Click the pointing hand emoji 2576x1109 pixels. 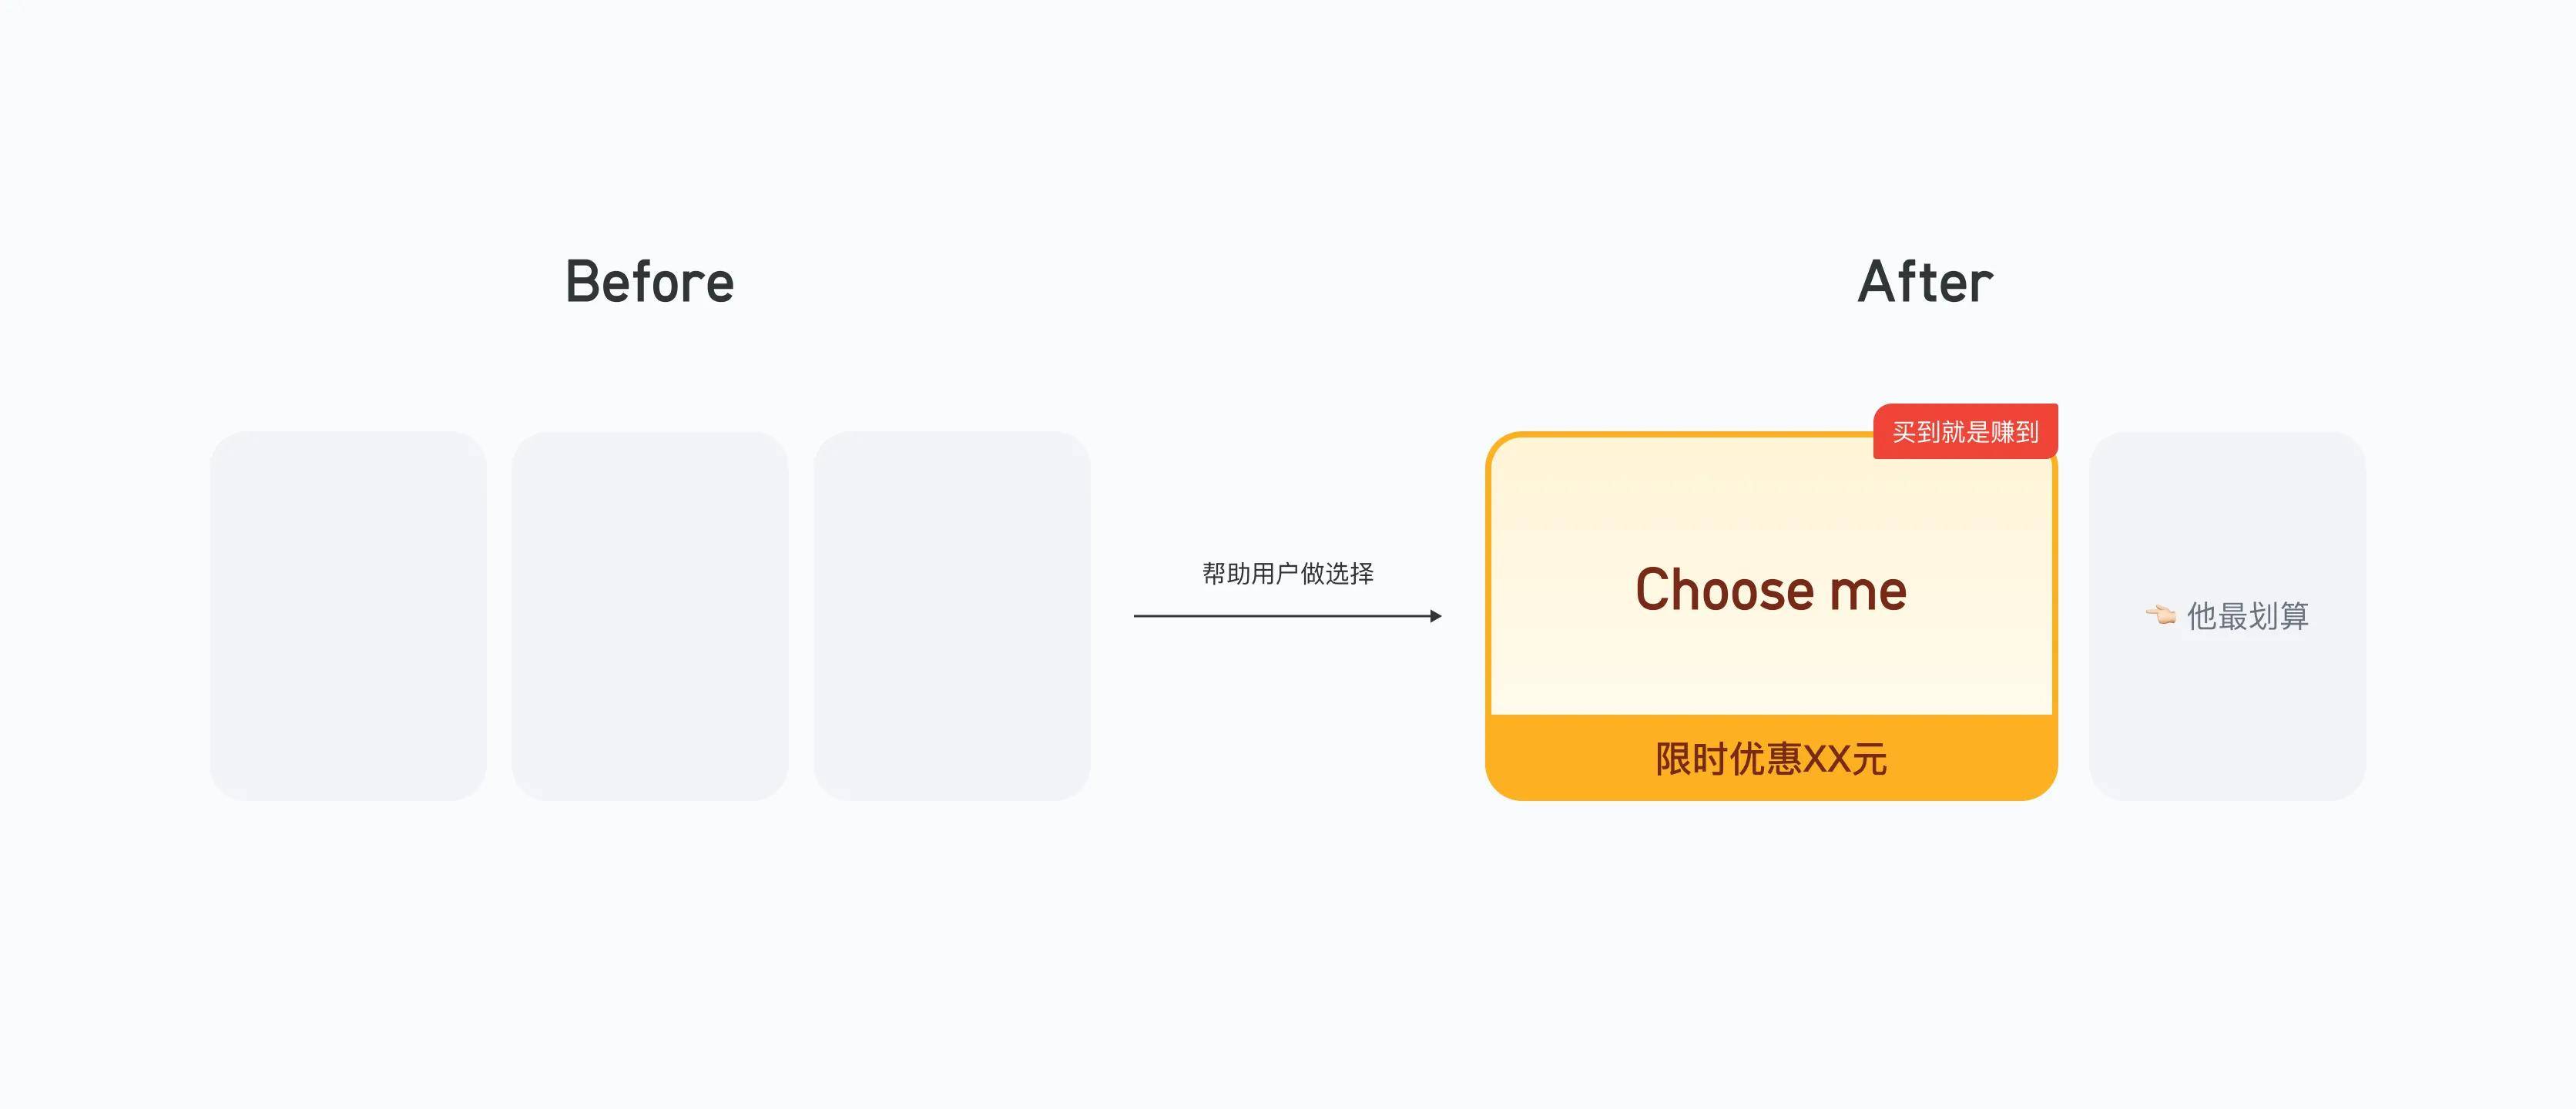pos(2160,615)
